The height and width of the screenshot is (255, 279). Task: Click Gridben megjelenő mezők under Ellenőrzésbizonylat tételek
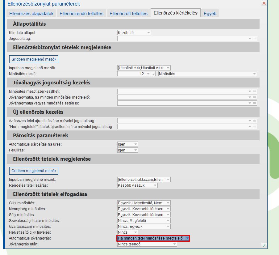(x=34, y=59)
